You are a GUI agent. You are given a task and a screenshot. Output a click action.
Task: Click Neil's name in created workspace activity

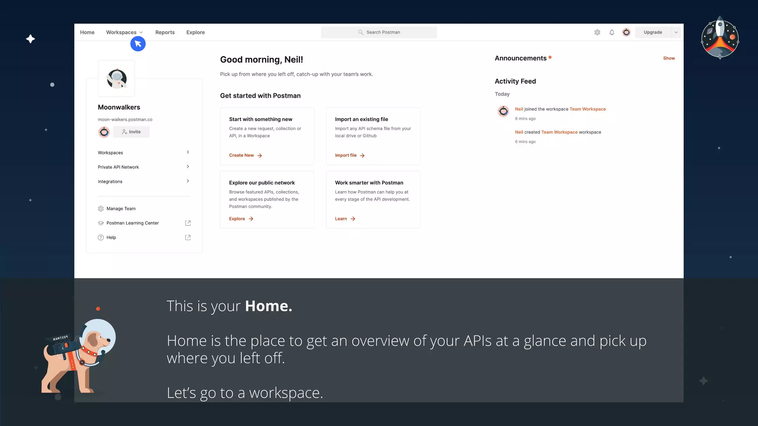(x=519, y=132)
